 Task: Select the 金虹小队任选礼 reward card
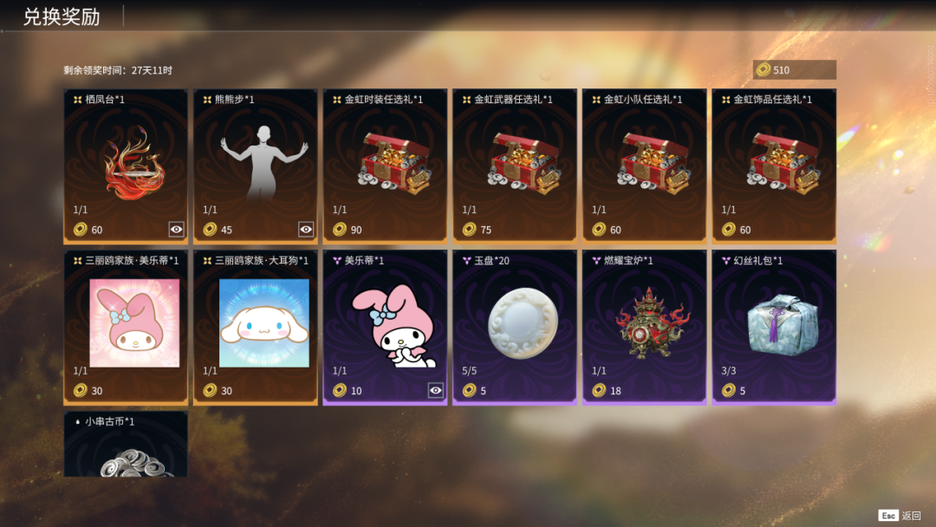tap(644, 166)
